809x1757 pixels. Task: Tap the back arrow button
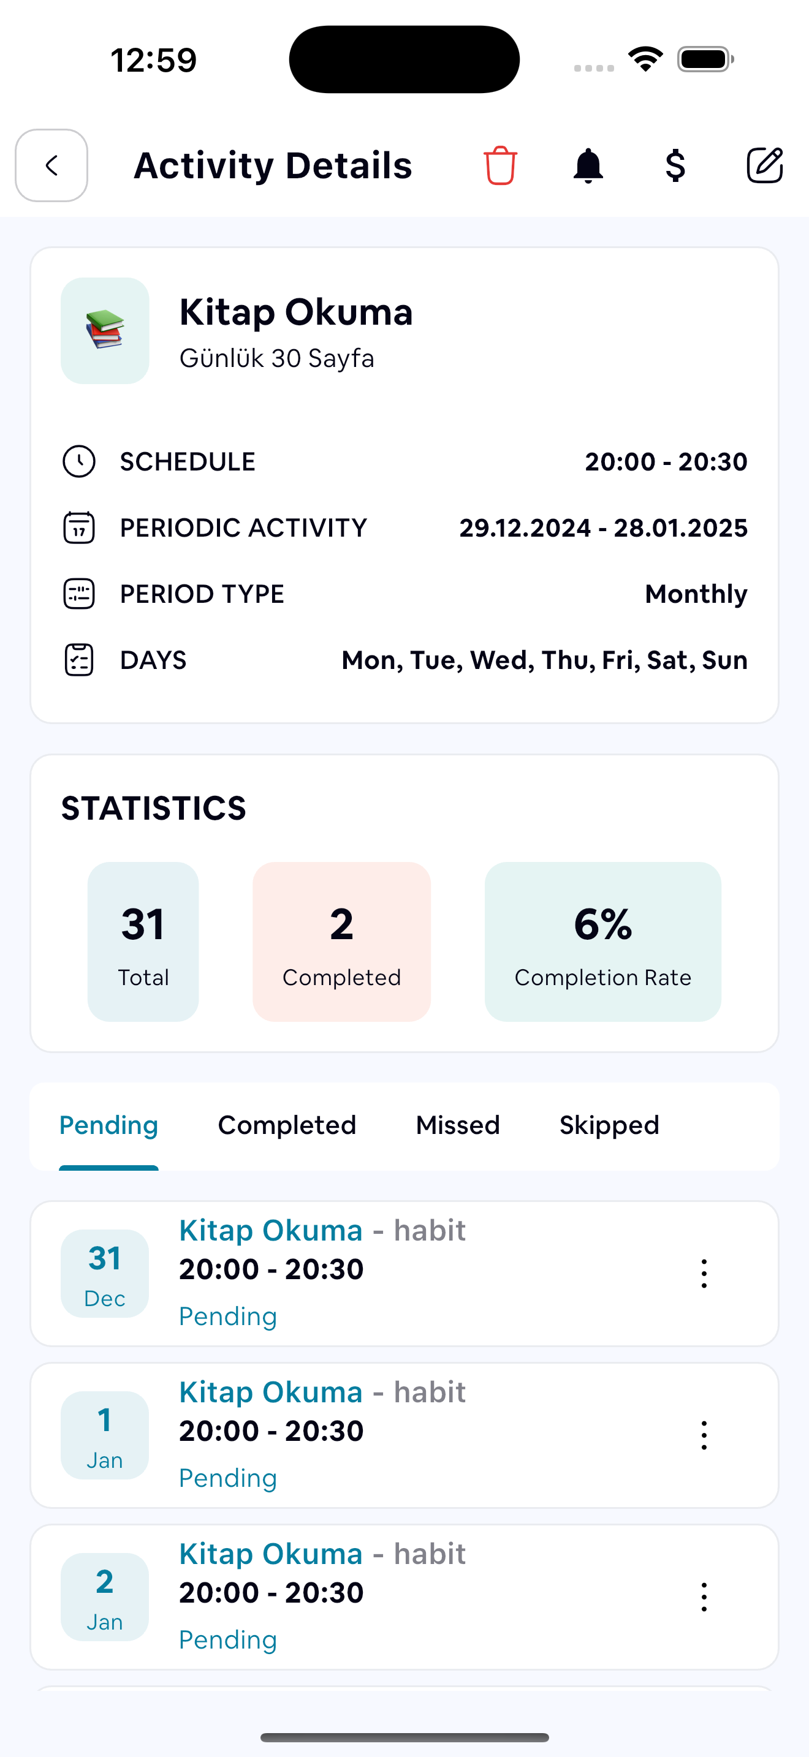tap(52, 166)
